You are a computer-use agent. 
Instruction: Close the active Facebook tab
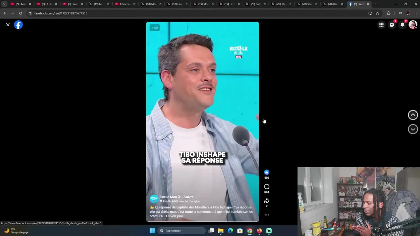[x=368, y=4]
